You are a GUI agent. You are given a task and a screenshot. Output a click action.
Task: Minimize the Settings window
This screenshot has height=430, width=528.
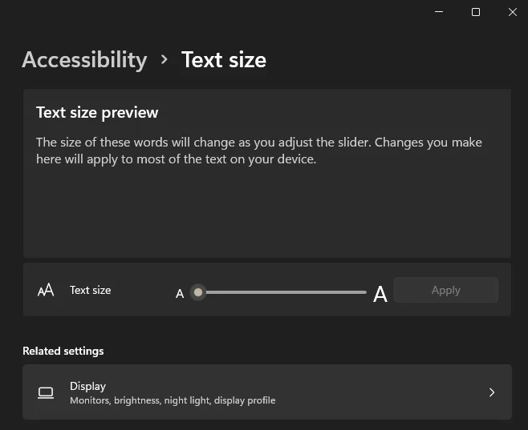click(x=439, y=12)
